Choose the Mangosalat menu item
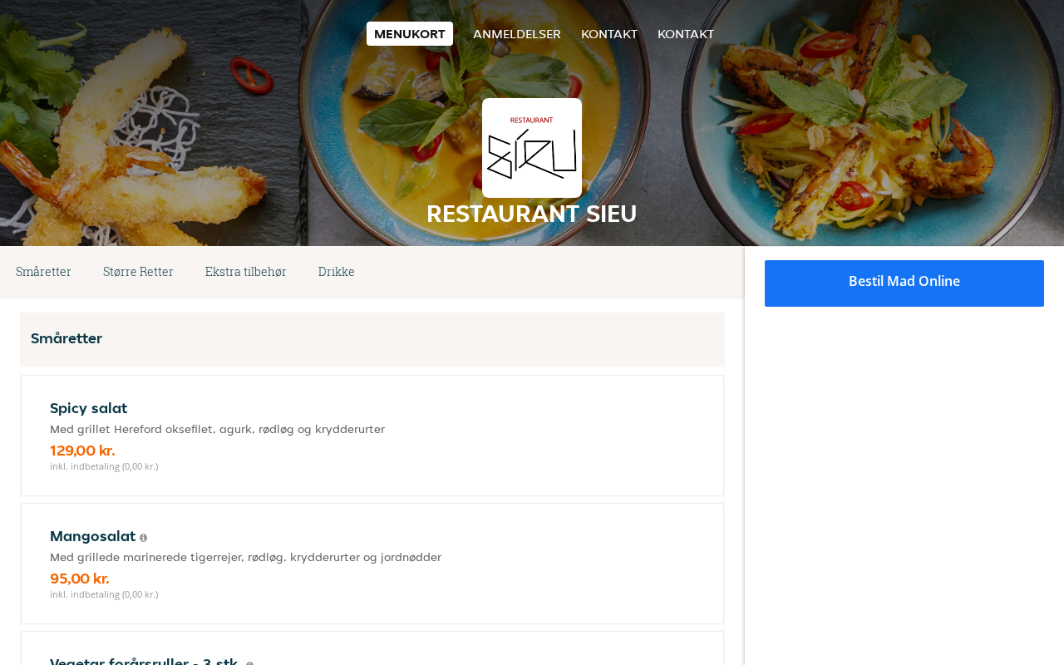This screenshot has height=665, width=1064. pos(372,564)
